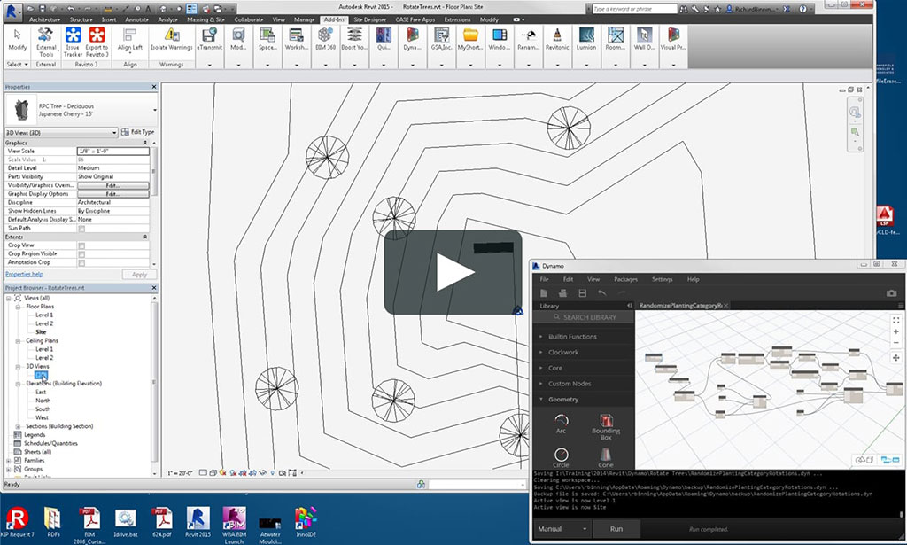Open the 624.pdf desktop file
This screenshot has width=907, height=545.
tap(161, 522)
